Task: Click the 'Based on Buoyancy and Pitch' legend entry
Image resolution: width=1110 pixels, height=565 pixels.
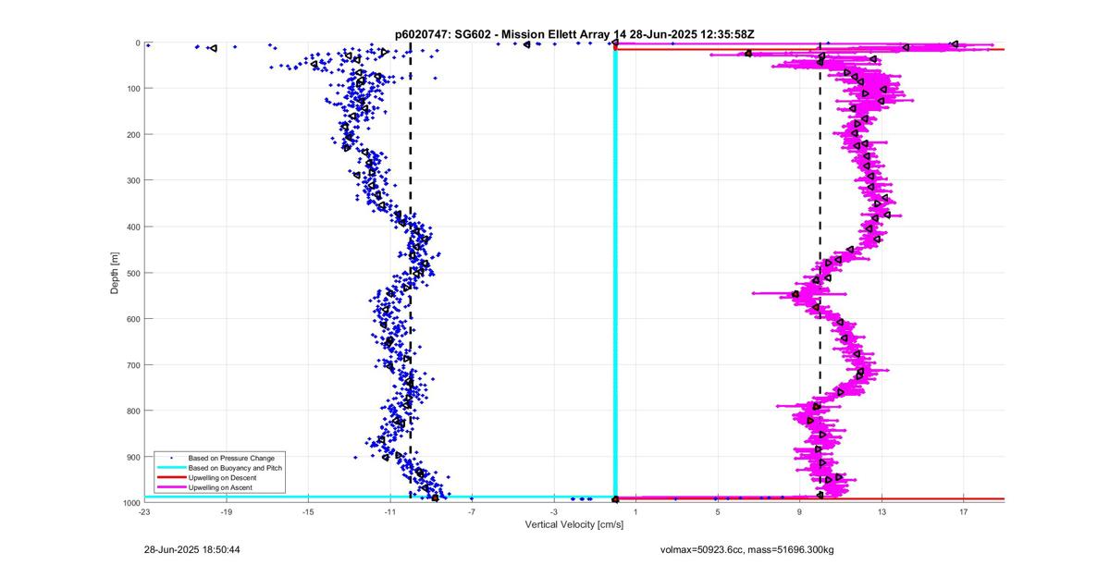Action: pos(235,468)
